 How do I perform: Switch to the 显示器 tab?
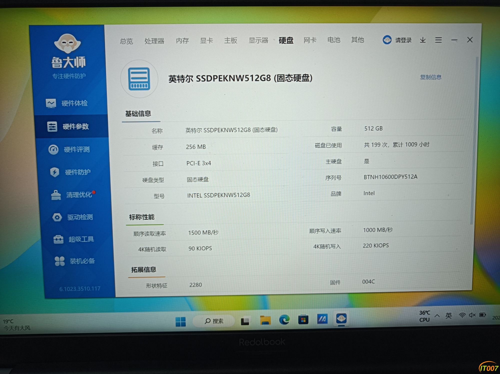point(258,40)
